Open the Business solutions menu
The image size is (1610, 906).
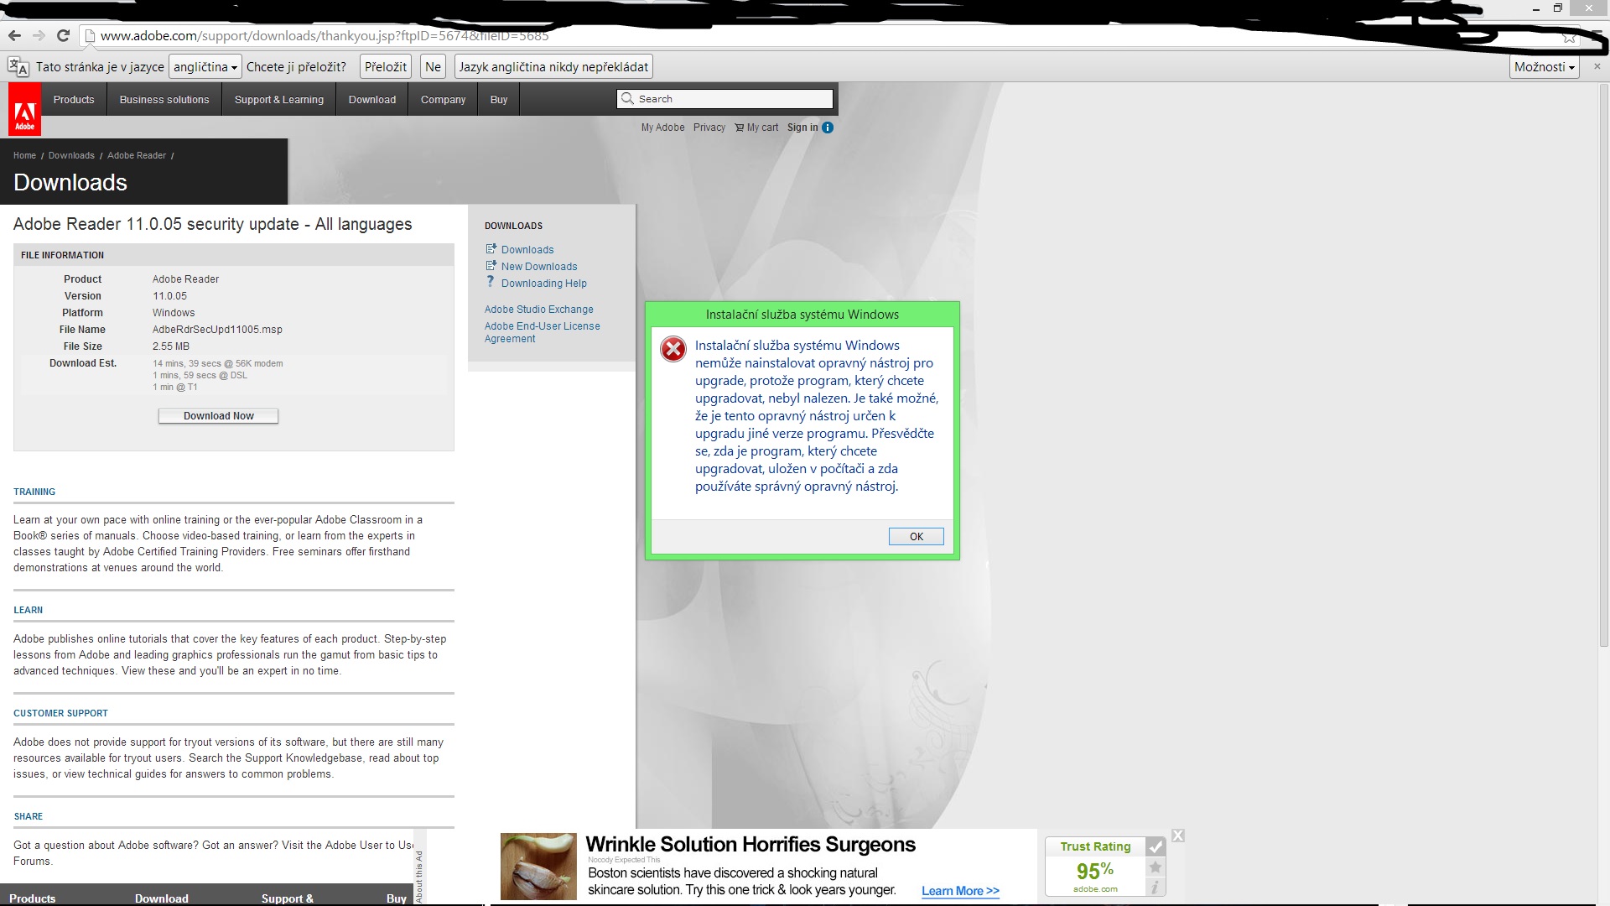[x=164, y=100]
